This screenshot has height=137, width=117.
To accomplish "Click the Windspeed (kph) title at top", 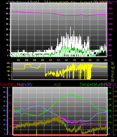I will (24, 2).
